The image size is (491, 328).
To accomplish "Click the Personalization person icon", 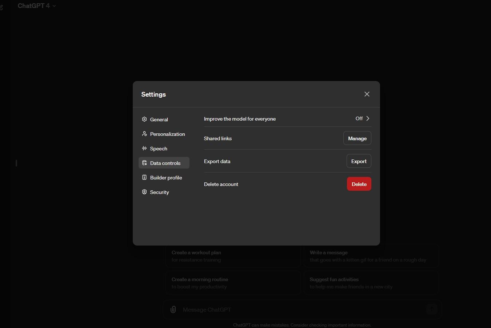I will 144,134.
